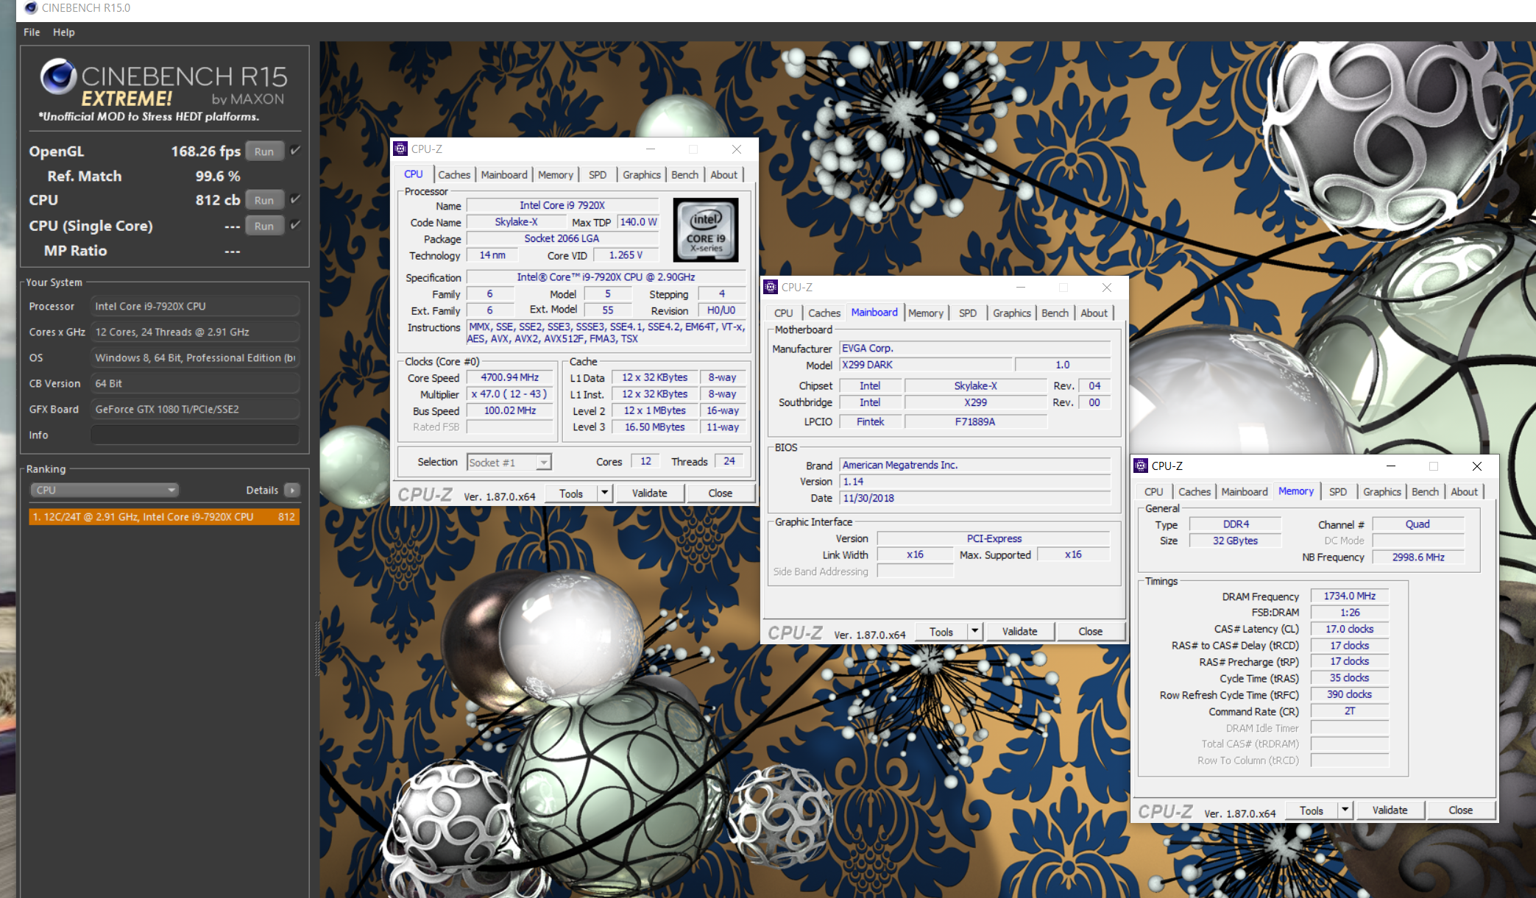Click the Details label in Ranking
Image resolution: width=1536 pixels, height=898 pixels.
tap(262, 491)
